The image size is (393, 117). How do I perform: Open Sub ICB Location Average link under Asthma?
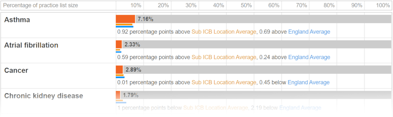pyautogui.click(x=224, y=32)
